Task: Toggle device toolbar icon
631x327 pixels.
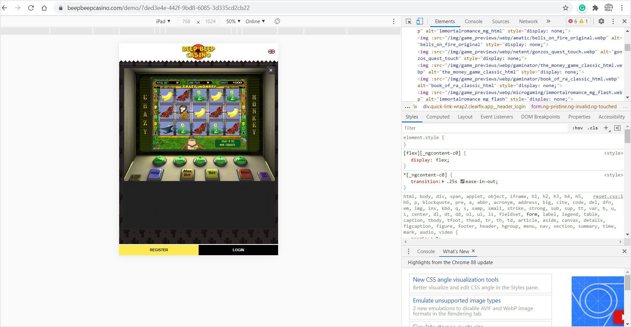Action: point(419,21)
